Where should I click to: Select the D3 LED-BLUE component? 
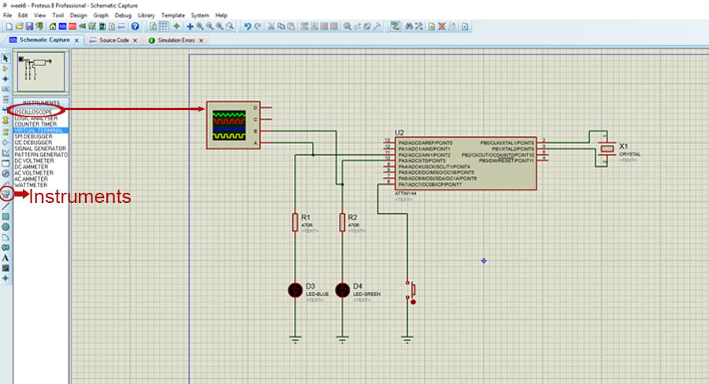pyautogui.click(x=295, y=290)
